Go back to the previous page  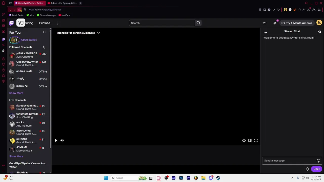coord(10,10)
